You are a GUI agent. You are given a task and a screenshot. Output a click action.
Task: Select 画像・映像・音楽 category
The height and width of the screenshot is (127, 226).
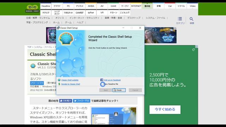pyautogui.click(x=113, y=18)
